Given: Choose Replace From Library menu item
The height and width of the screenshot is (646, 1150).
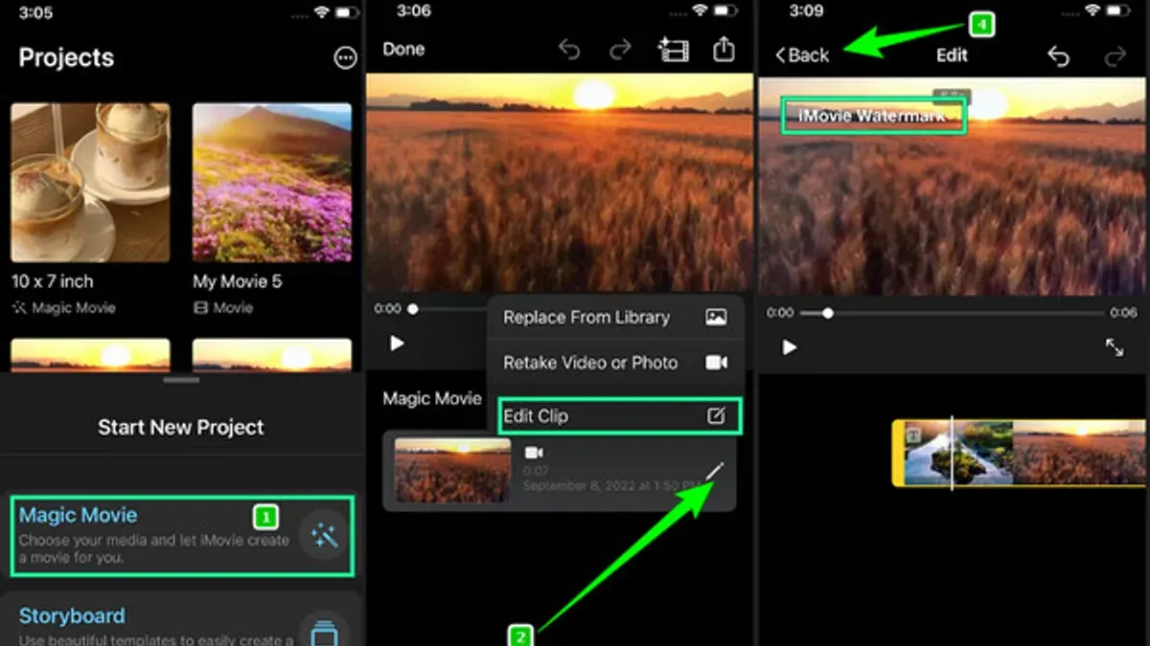Looking at the screenshot, I should 614,317.
